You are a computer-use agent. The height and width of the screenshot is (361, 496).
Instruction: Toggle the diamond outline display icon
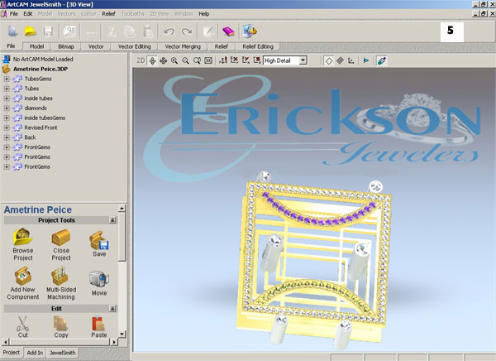[x=329, y=60]
